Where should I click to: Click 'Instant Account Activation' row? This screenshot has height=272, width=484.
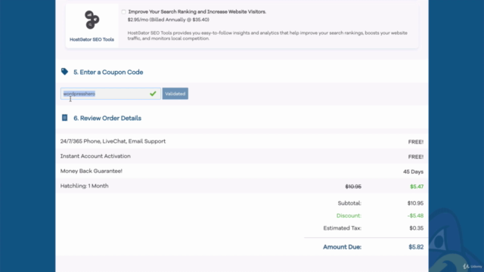pyautogui.click(x=242, y=156)
